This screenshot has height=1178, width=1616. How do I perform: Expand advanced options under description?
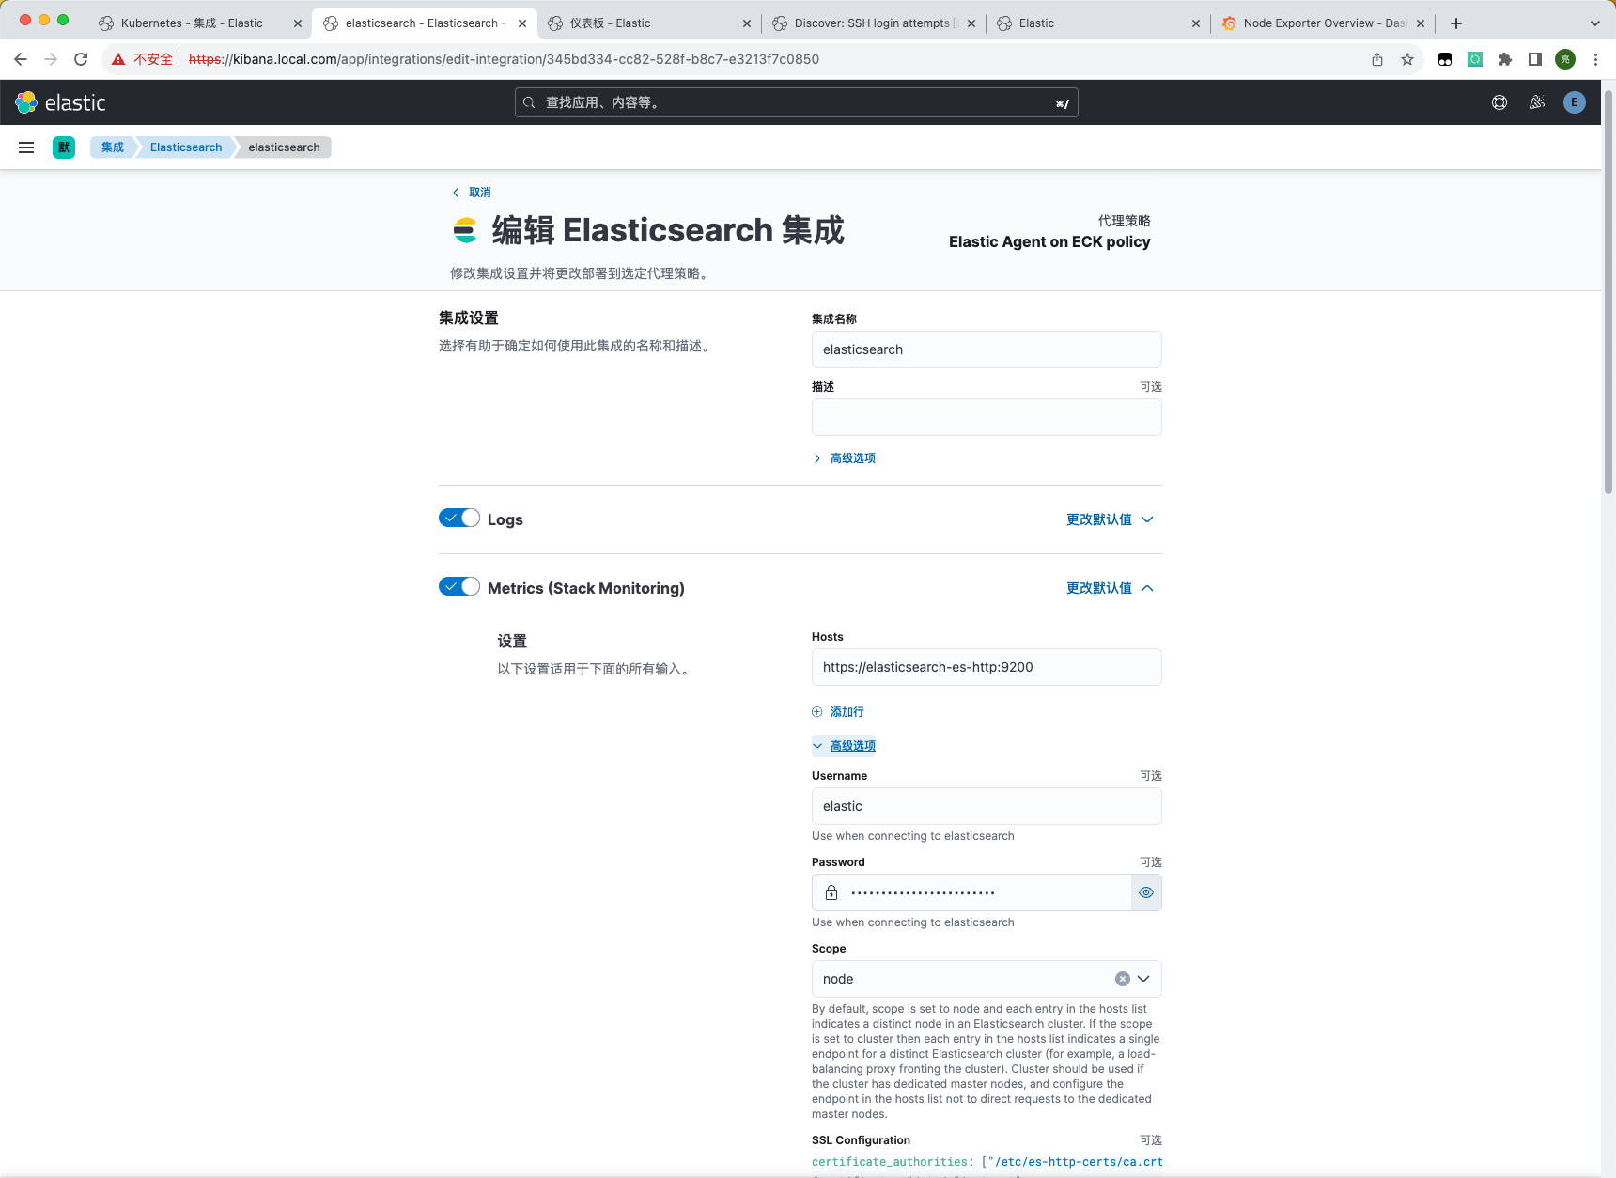click(844, 458)
